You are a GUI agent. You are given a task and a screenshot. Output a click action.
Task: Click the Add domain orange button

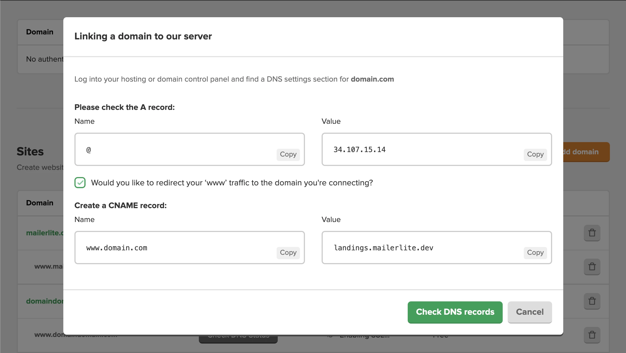(x=586, y=152)
